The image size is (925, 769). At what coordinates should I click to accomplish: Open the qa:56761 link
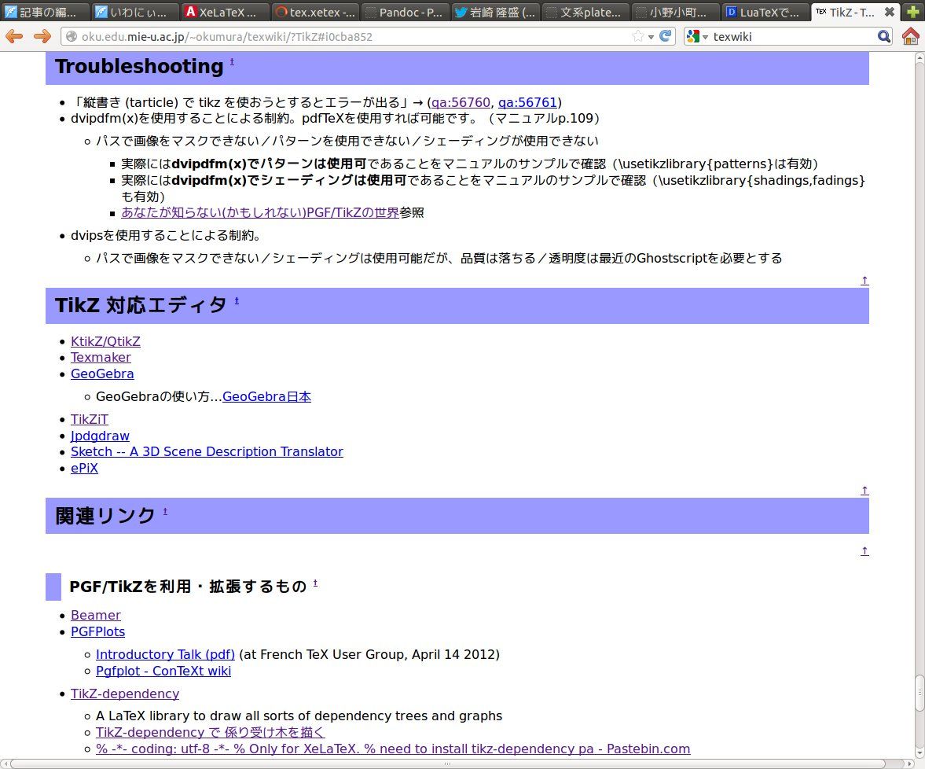527,103
